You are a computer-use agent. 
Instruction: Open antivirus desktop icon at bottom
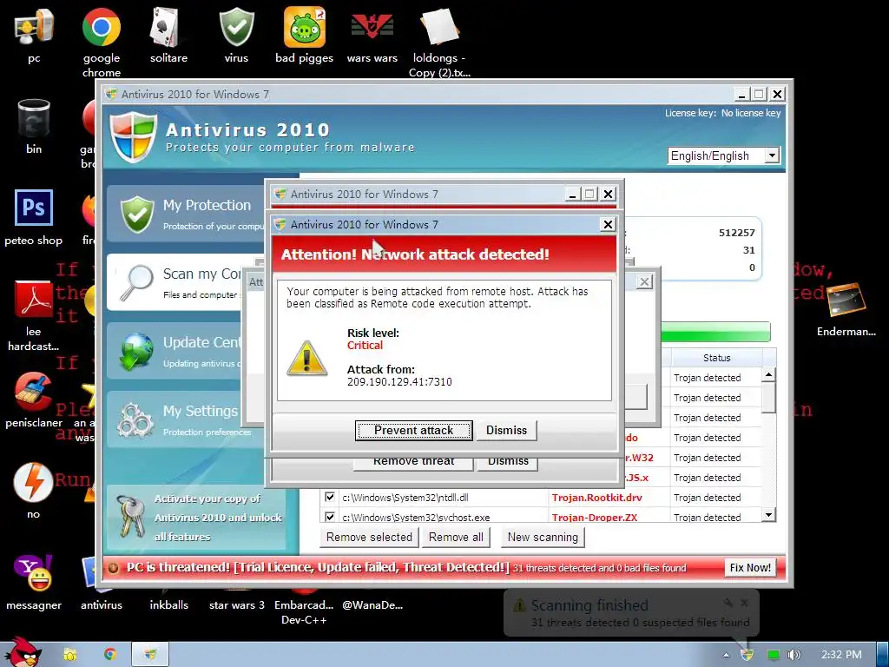[x=101, y=582]
